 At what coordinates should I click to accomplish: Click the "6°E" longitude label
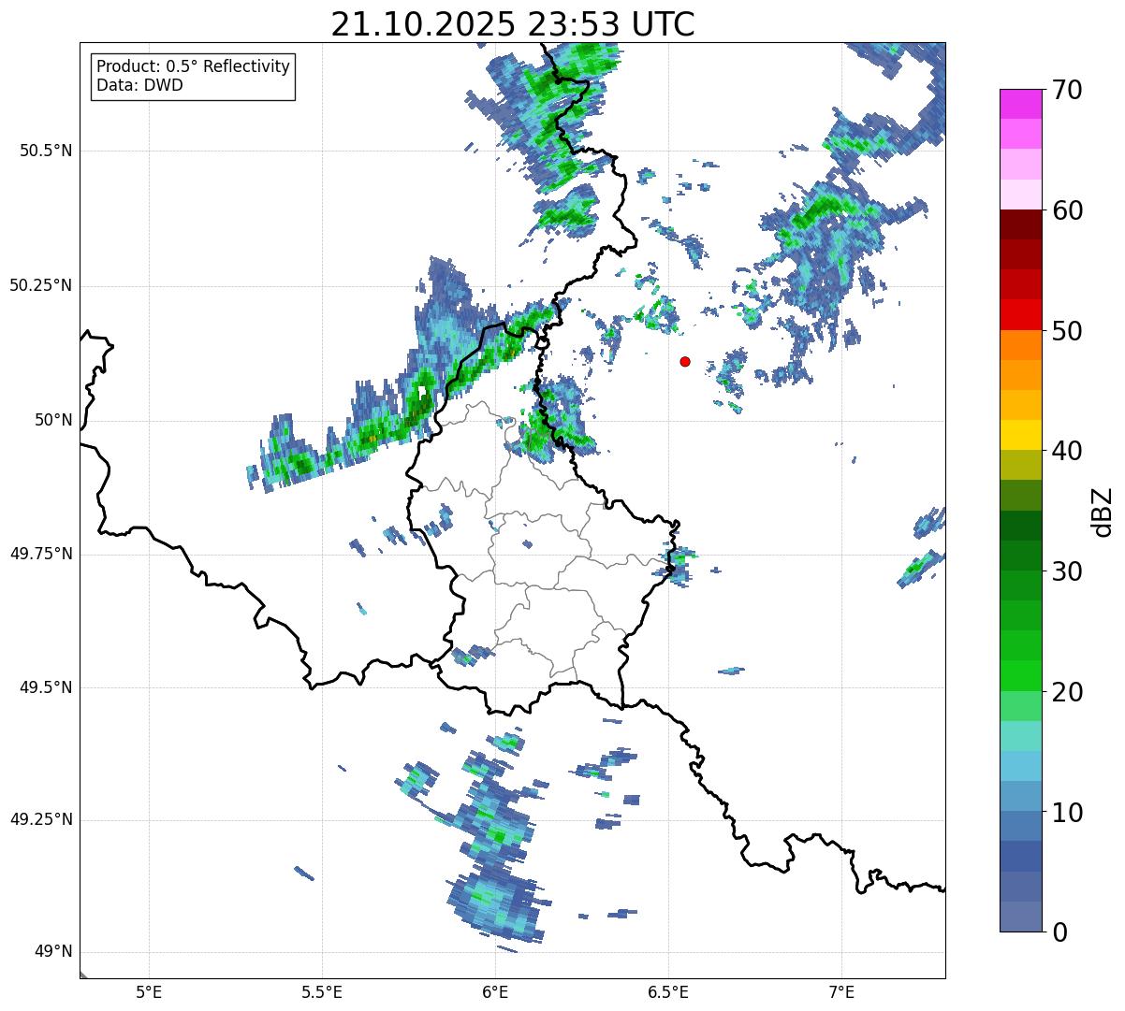pyautogui.click(x=495, y=993)
